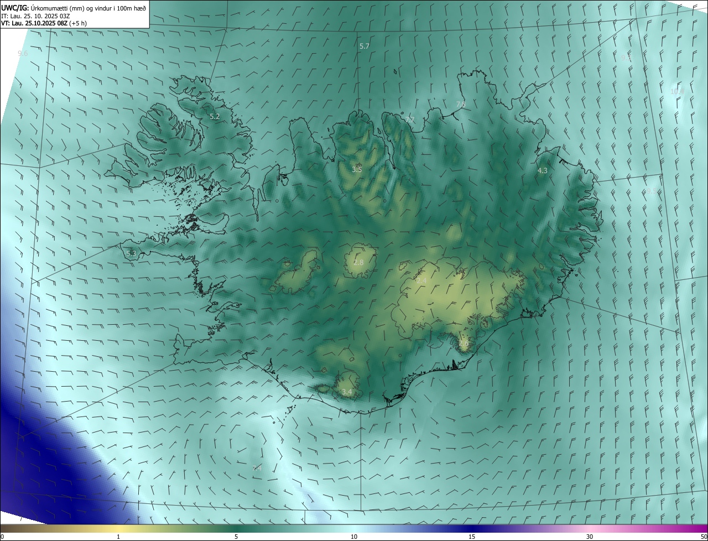Click the 5.3 value label on Snæfellsnes peninsula
The height and width of the screenshot is (541, 708).
pyautogui.click(x=131, y=253)
